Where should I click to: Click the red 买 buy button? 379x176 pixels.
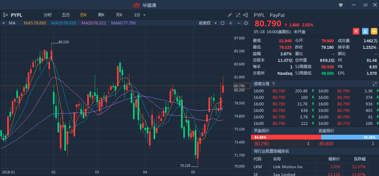pyautogui.click(x=356, y=31)
